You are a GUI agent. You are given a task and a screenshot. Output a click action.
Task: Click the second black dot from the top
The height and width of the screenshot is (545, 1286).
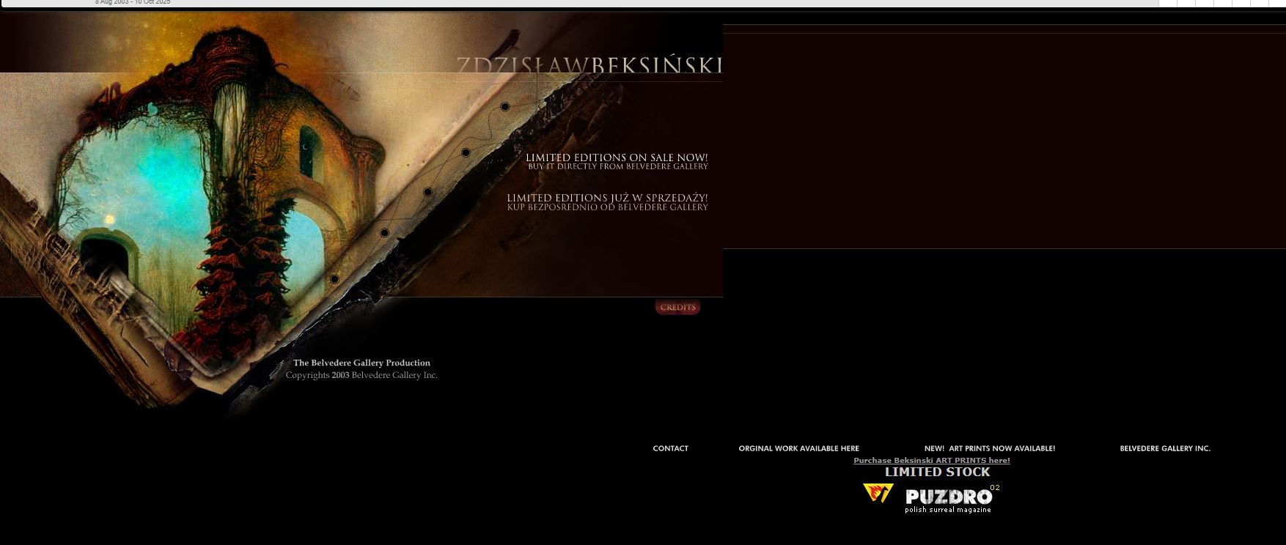(466, 152)
